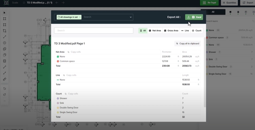
Task: Click the Quantities button
Action: click(230, 3)
